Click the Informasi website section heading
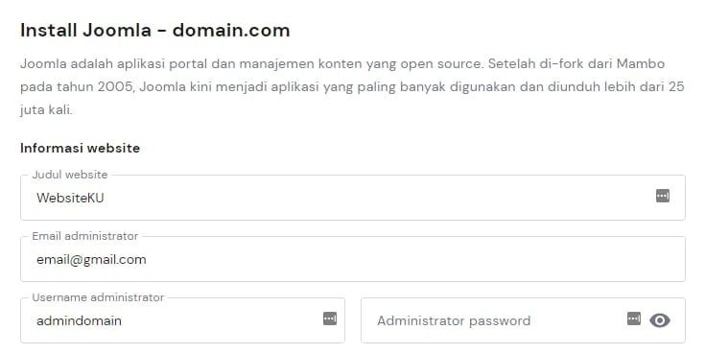The image size is (705, 354). [80, 148]
